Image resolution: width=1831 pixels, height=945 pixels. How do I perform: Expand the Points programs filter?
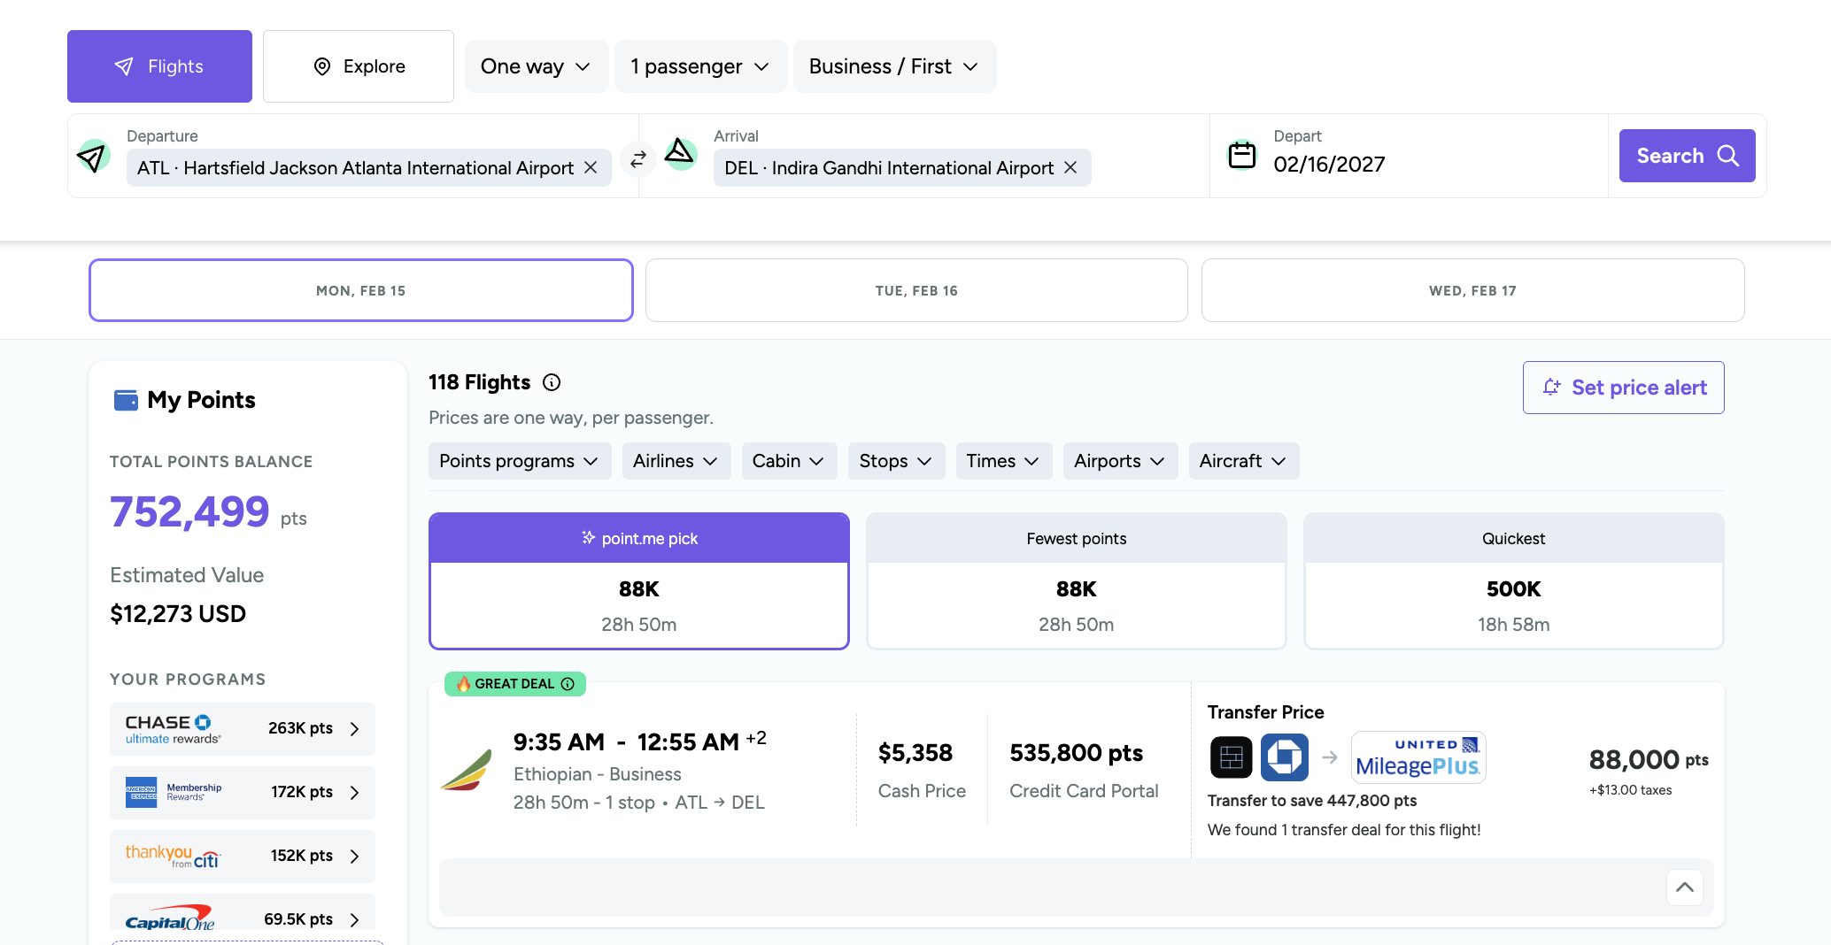520,461
